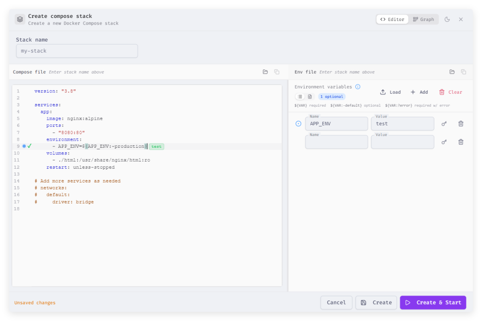Select raw file view for environment variables
Viewport: 482px width, 321px height.
[310, 96]
